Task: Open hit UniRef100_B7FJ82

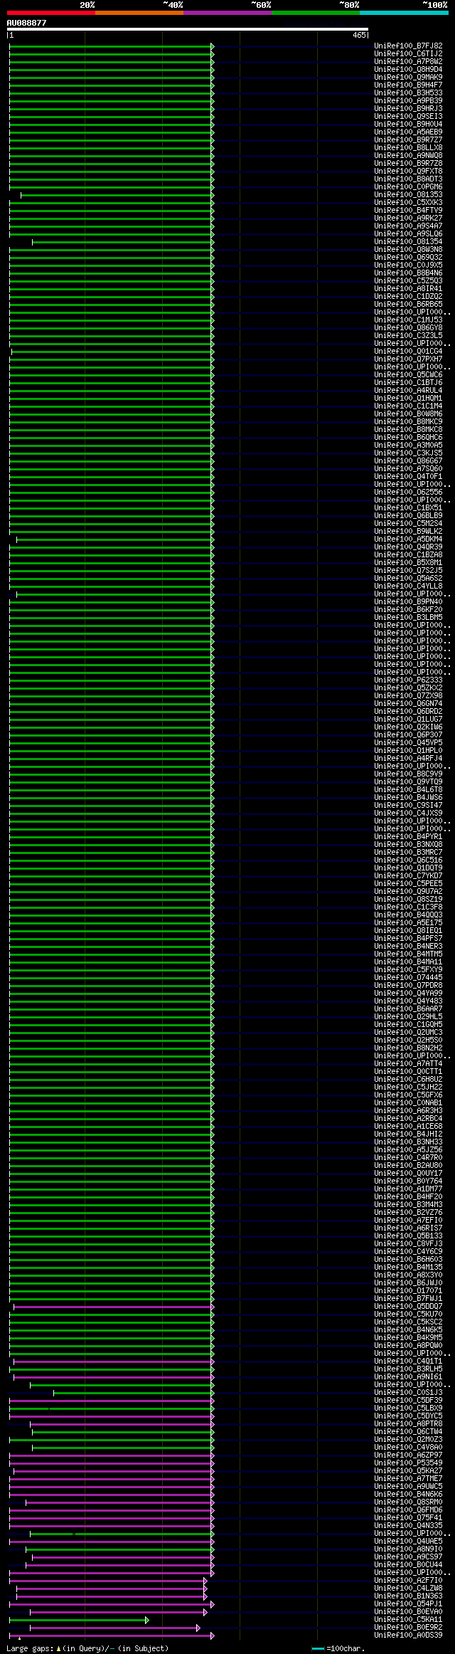Action: [408, 46]
